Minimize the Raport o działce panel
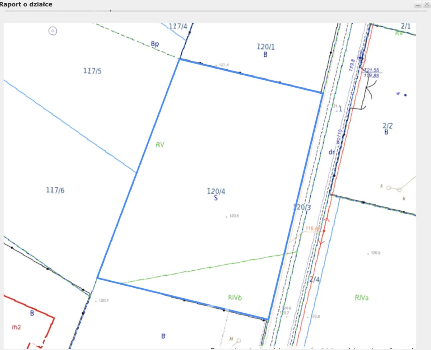The height and width of the screenshot is (350, 431). click(x=418, y=5)
